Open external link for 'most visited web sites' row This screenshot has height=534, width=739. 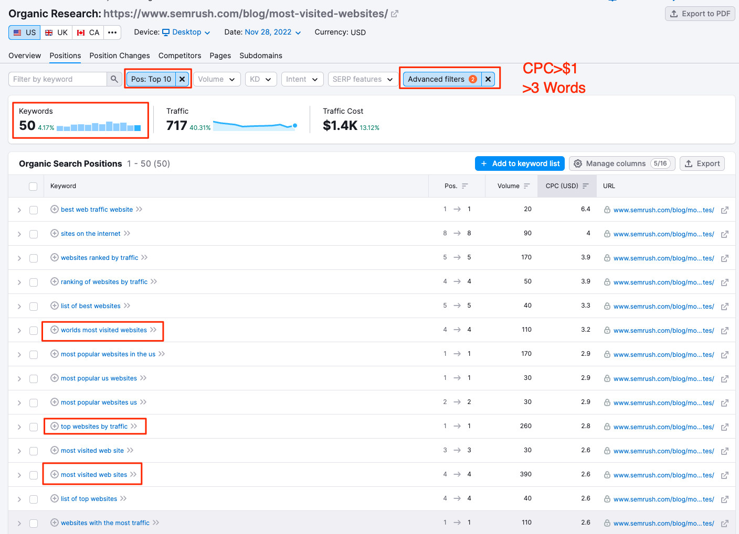tap(725, 475)
